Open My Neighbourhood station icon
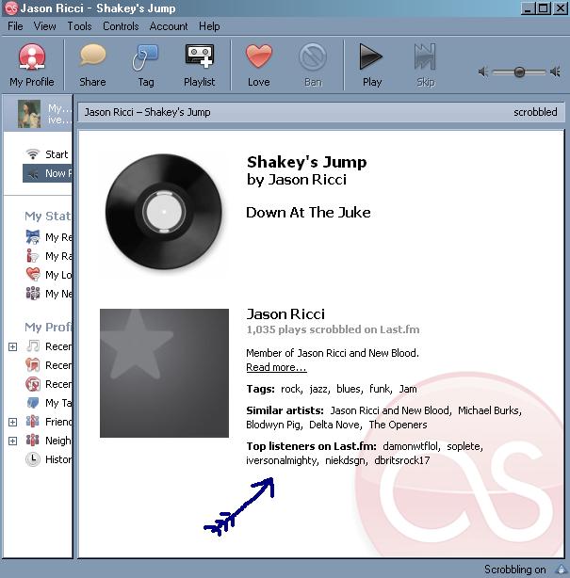Screen dimensions: 570x578 [33, 294]
